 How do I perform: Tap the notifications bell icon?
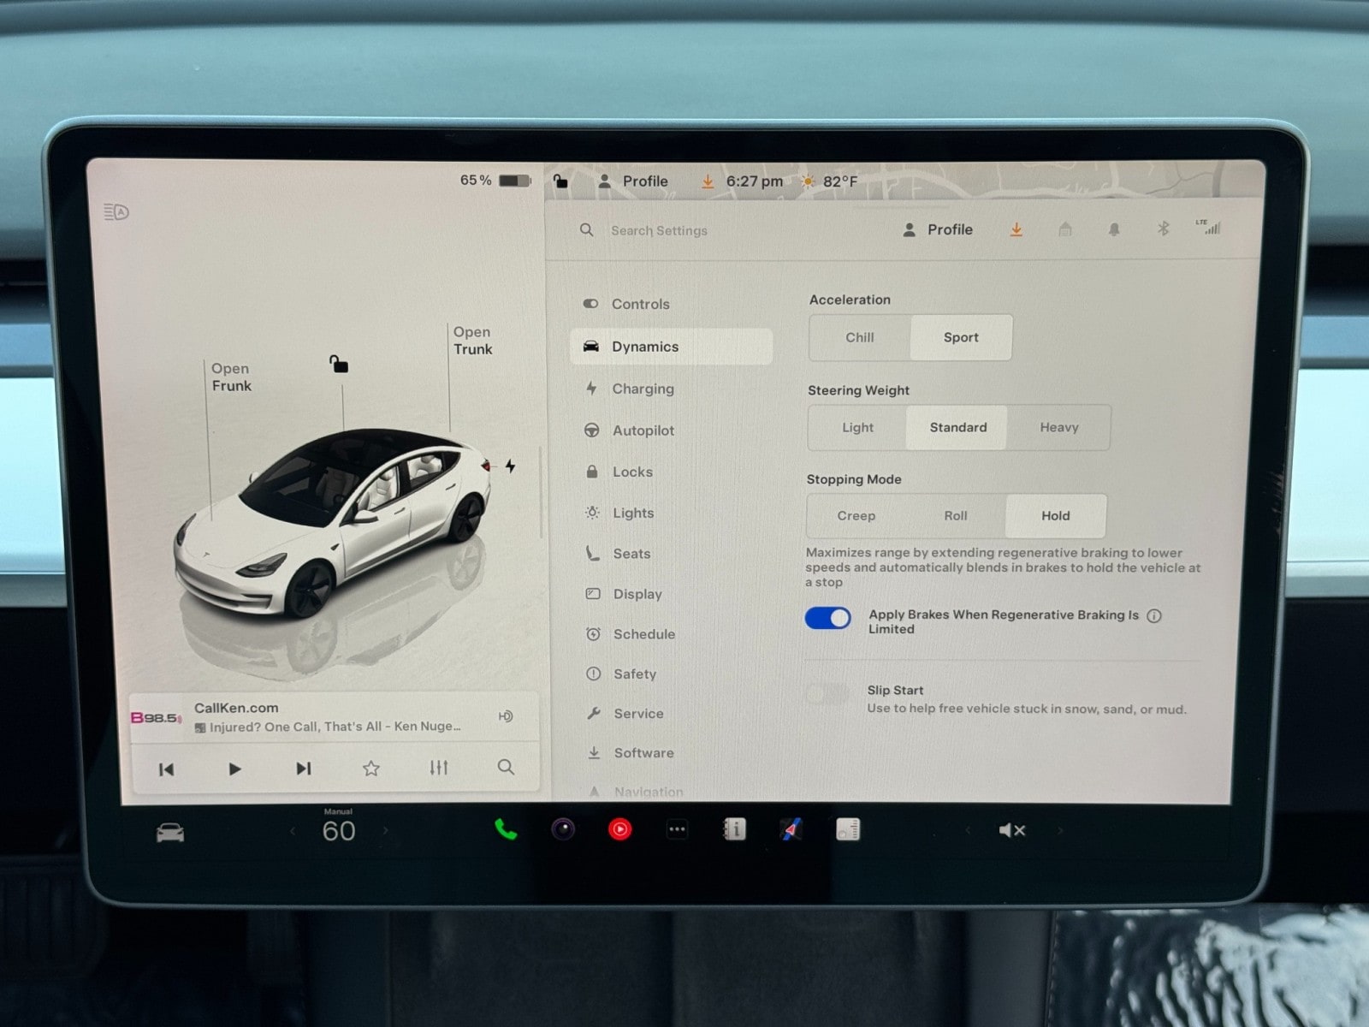(1114, 229)
